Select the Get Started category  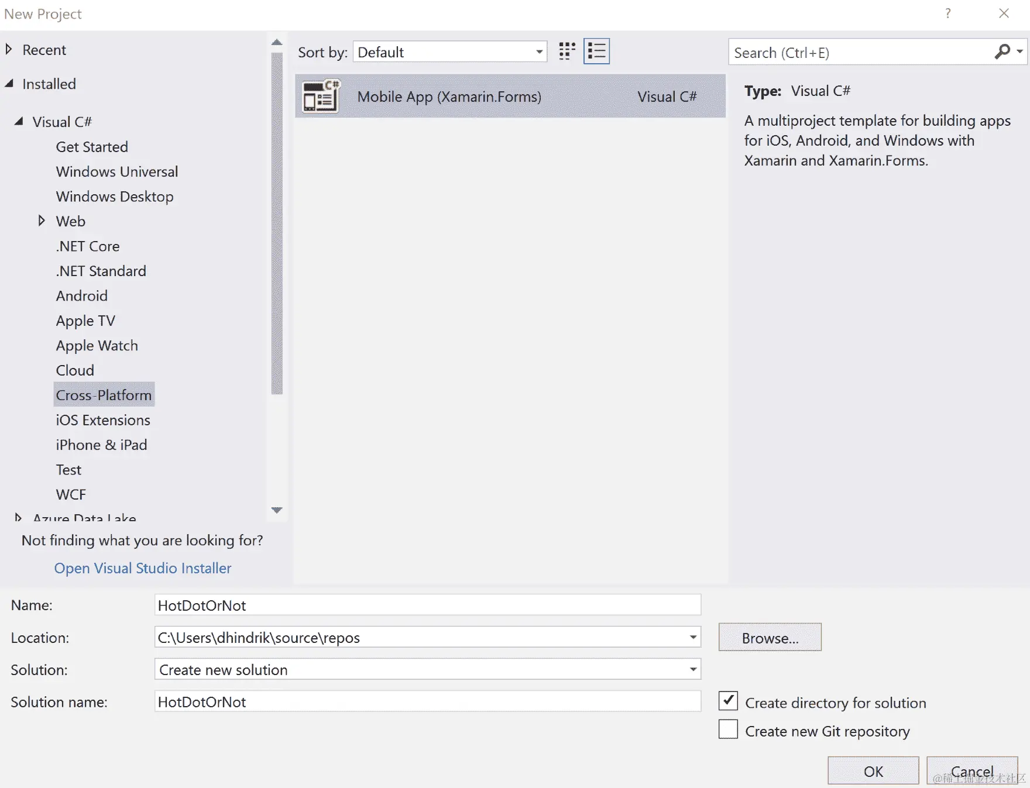click(92, 147)
